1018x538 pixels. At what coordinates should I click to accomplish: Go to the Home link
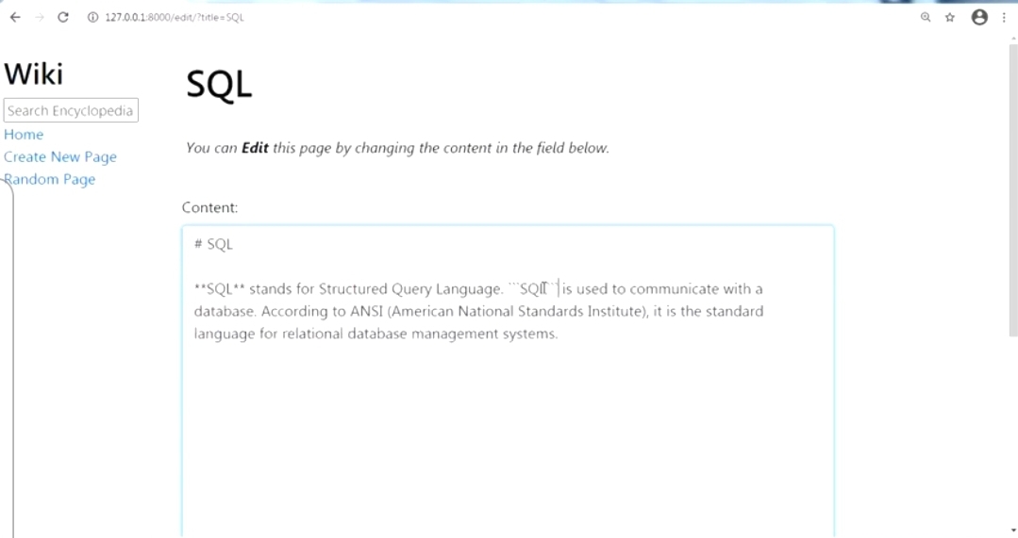[24, 135]
